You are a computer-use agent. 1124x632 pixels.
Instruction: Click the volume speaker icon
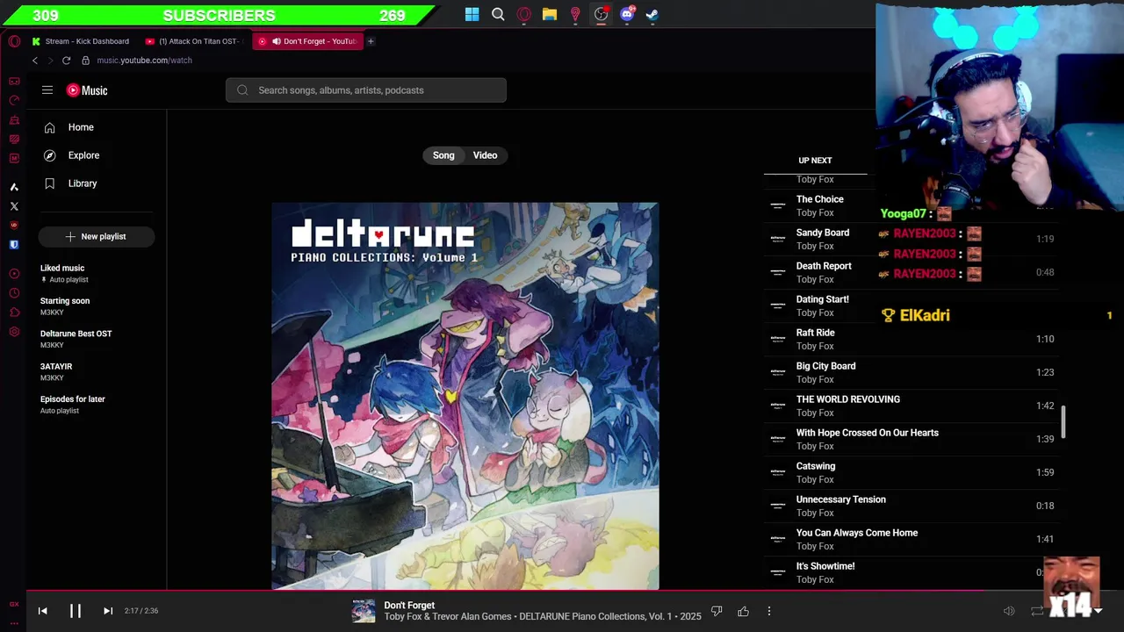pos(1009,611)
